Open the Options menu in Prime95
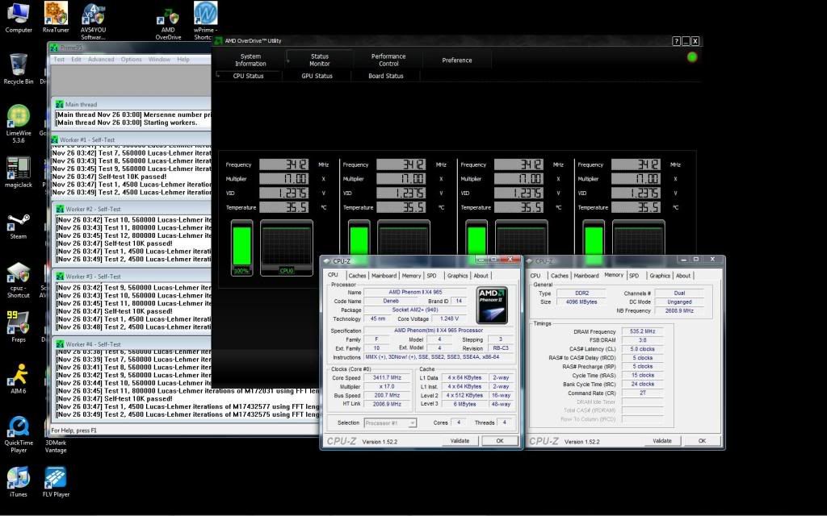827x516 pixels. (x=131, y=59)
